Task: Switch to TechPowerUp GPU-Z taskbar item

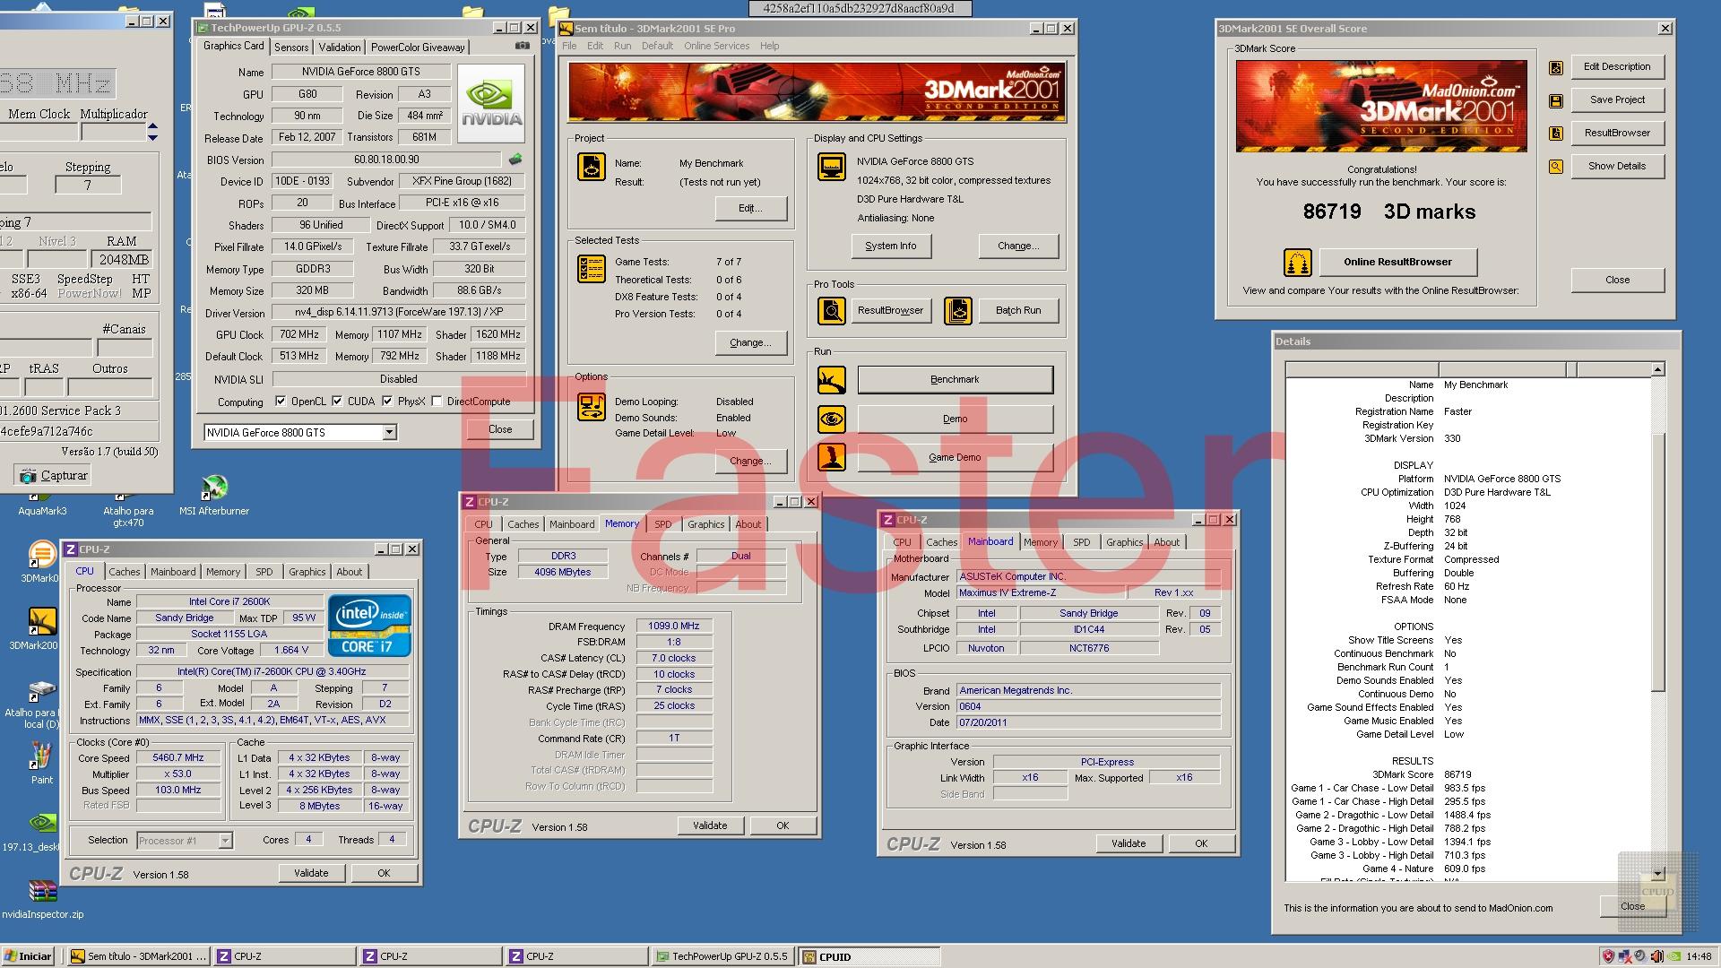Action: click(x=722, y=956)
